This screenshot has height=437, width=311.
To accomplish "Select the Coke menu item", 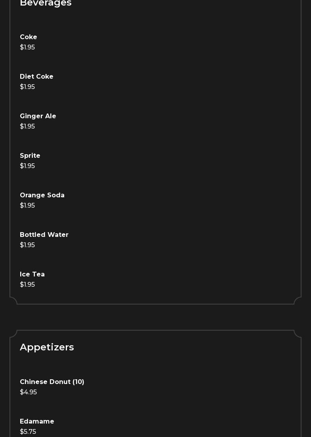I will (x=29, y=37).
